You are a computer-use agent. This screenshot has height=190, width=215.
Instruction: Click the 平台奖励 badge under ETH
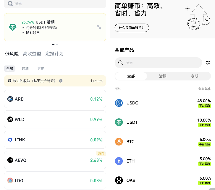click(x=204, y=164)
